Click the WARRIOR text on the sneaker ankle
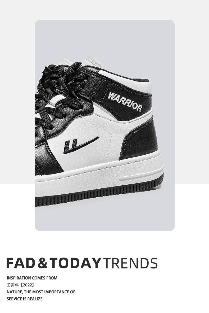This screenshot has width=209, height=313. (125, 101)
